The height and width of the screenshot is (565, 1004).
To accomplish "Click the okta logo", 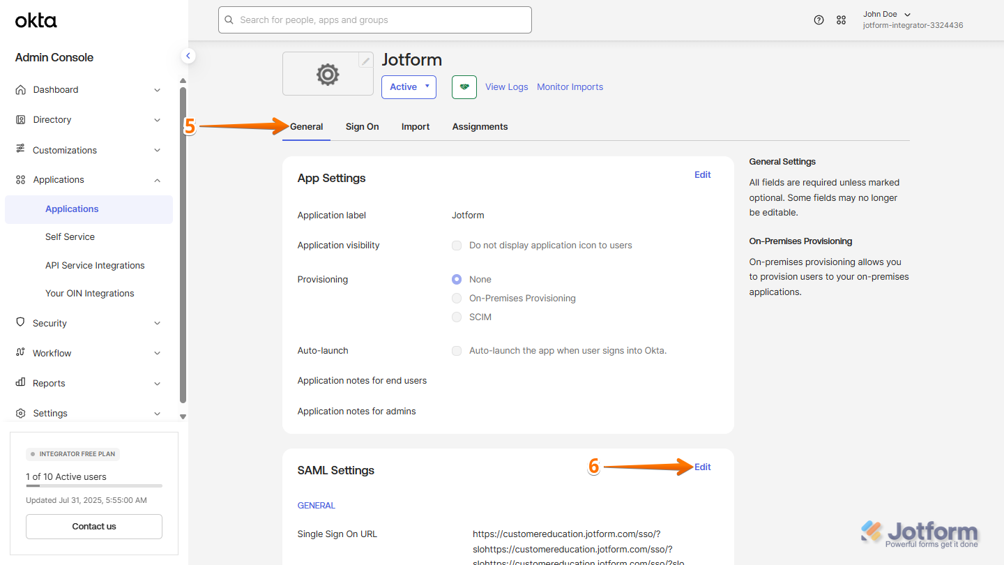I will 36,21.
